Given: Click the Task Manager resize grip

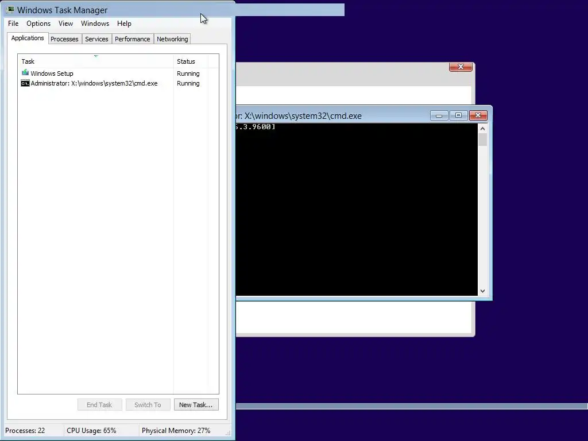Looking at the screenshot, I should [x=228, y=433].
